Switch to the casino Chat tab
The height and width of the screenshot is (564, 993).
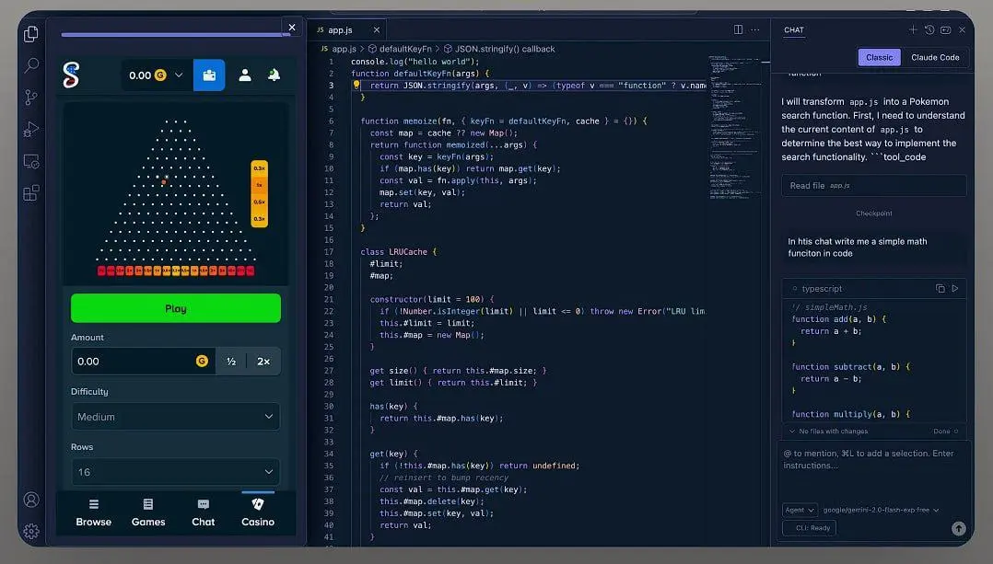point(204,512)
